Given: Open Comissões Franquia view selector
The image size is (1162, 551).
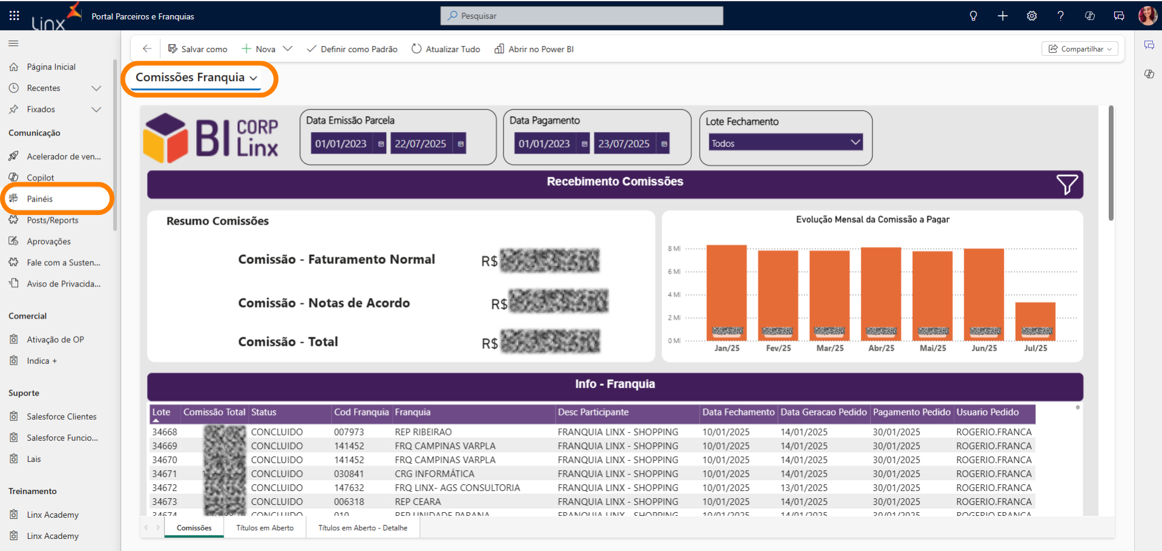Looking at the screenshot, I should point(197,78).
